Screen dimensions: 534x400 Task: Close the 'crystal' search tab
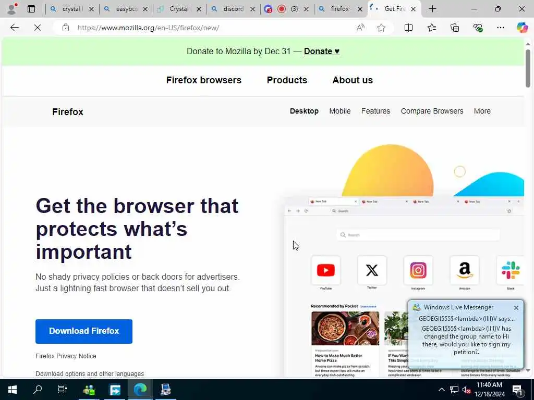click(91, 9)
